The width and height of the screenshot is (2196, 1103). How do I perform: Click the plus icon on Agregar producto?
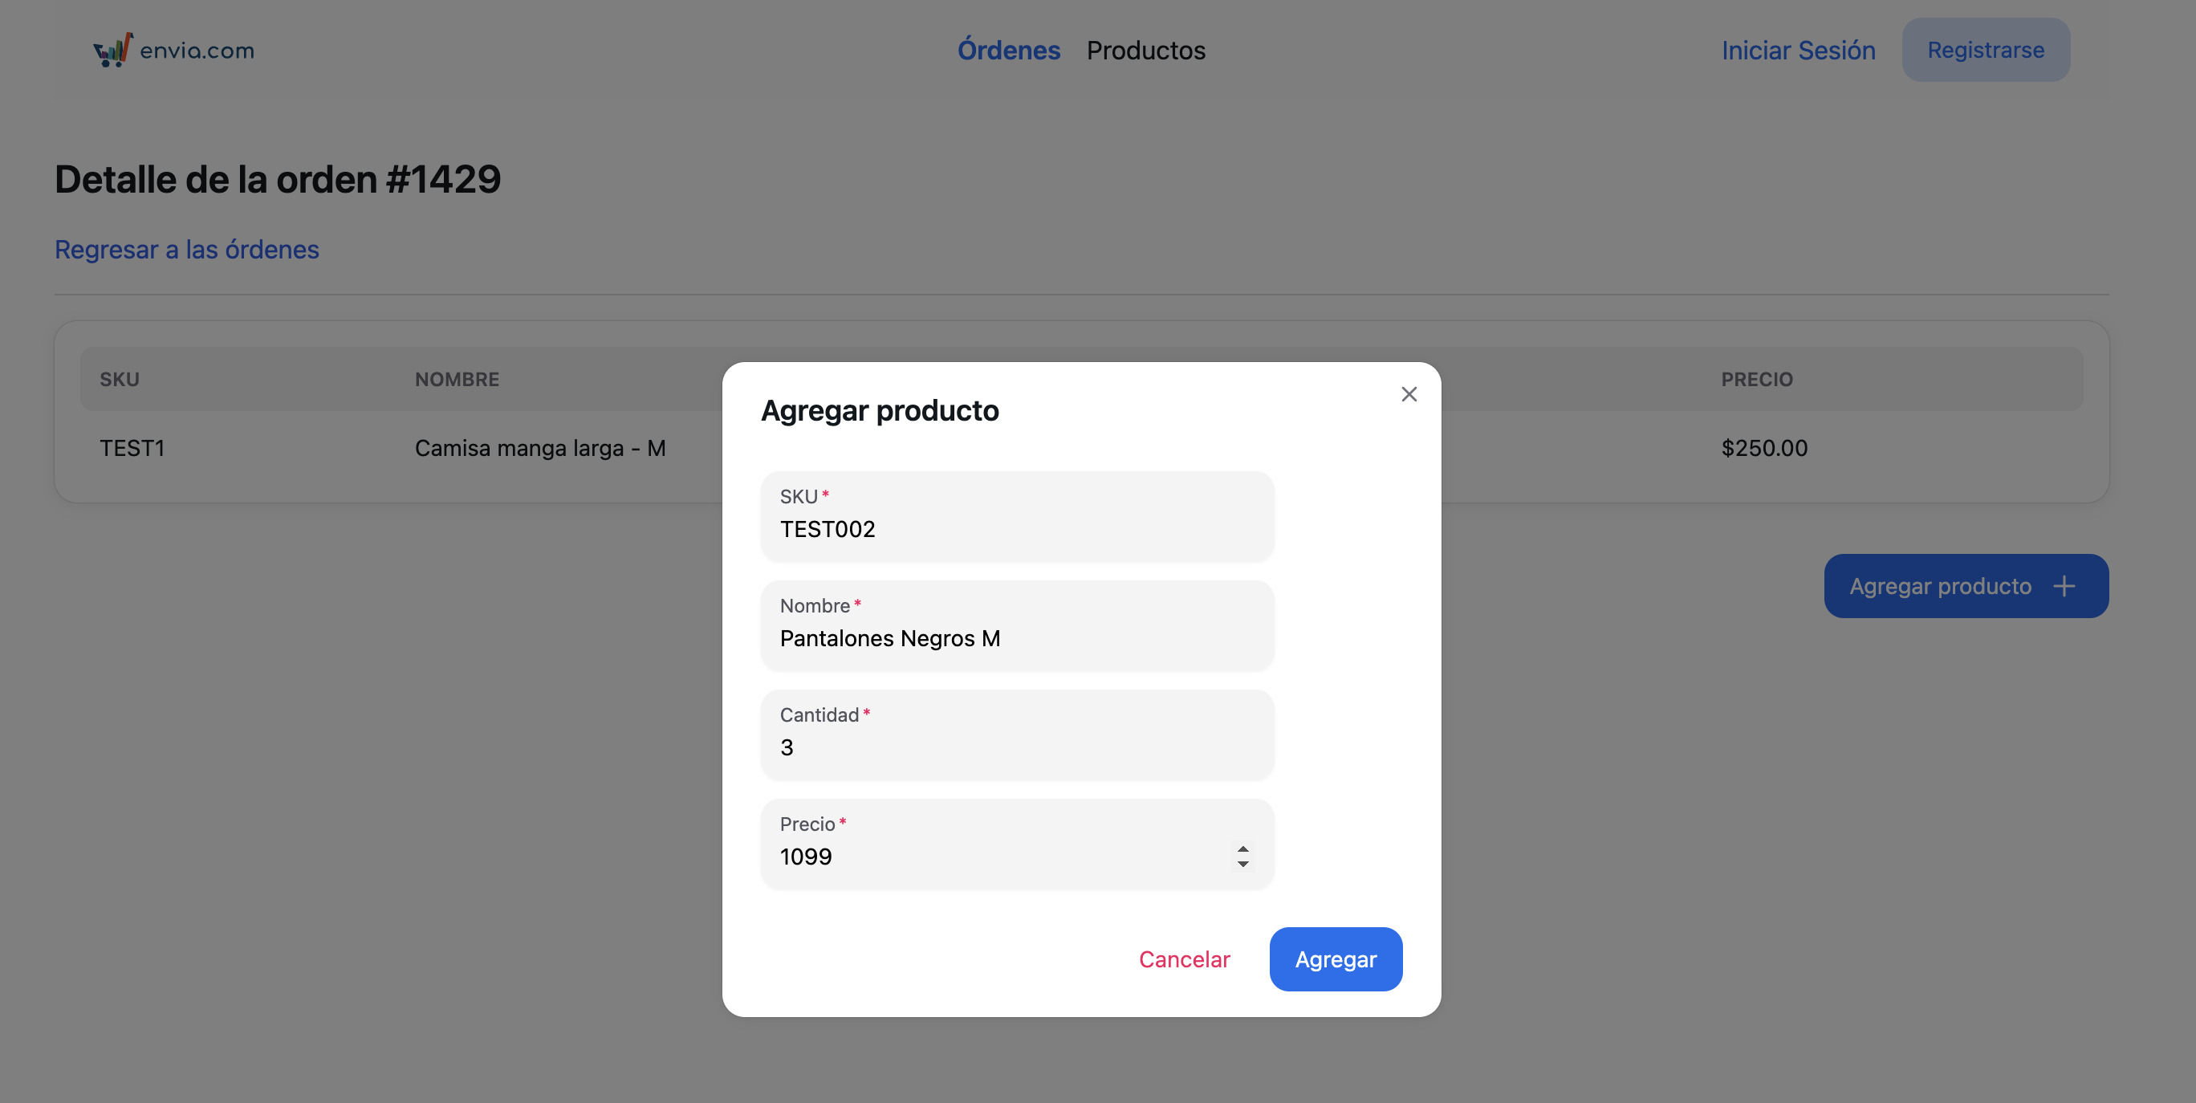(2063, 587)
